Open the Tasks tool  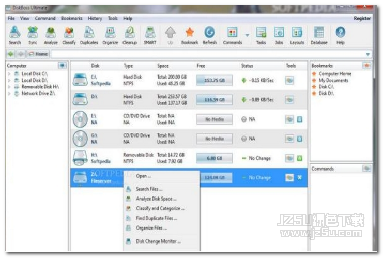pyautogui.click(x=261, y=36)
